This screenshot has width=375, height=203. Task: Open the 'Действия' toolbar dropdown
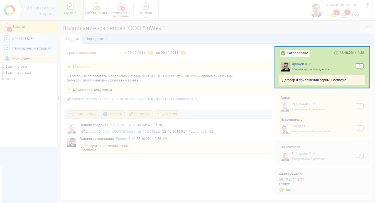(145, 9)
